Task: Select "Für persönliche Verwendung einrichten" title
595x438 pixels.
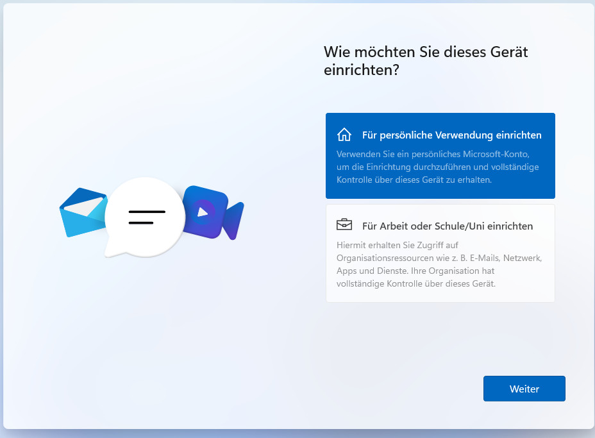Action: click(x=451, y=135)
